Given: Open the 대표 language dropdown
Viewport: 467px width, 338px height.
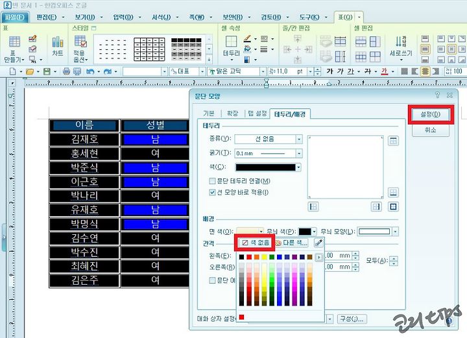Looking at the screenshot, I should (202, 71).
